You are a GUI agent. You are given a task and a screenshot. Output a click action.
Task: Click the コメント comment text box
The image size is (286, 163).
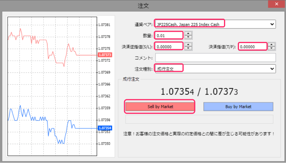[x=216, y=58]
